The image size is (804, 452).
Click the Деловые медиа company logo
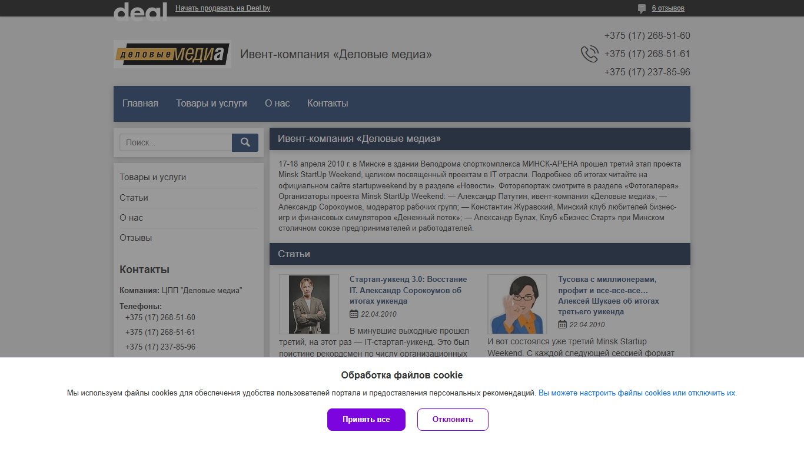point(172,54)
